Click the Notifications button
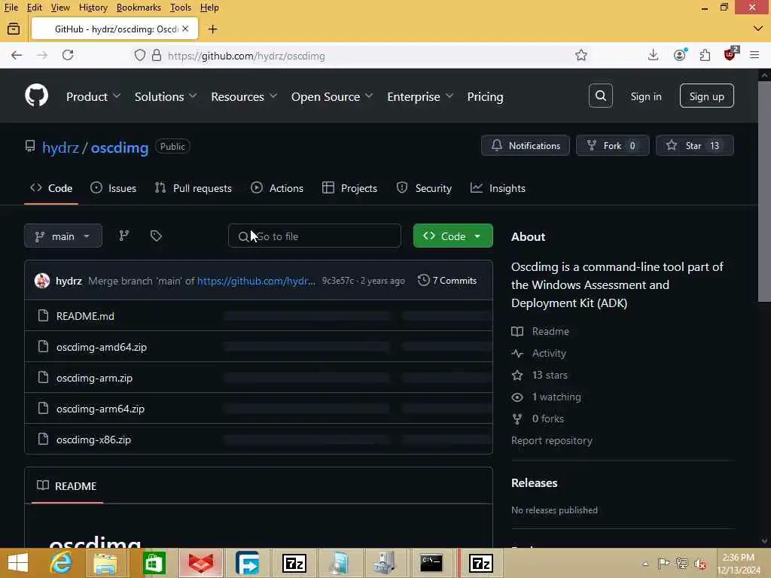This screenshot has height=578, width=771. (x=525, y=145)
